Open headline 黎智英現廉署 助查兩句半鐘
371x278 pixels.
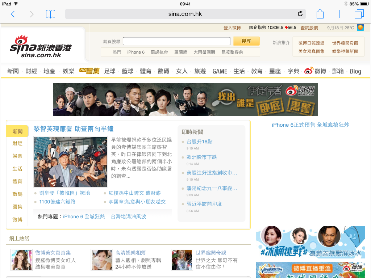click(x=74, y=129)
